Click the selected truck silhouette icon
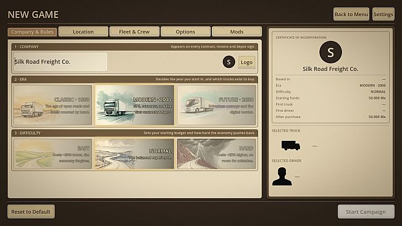 click(290, 145)
